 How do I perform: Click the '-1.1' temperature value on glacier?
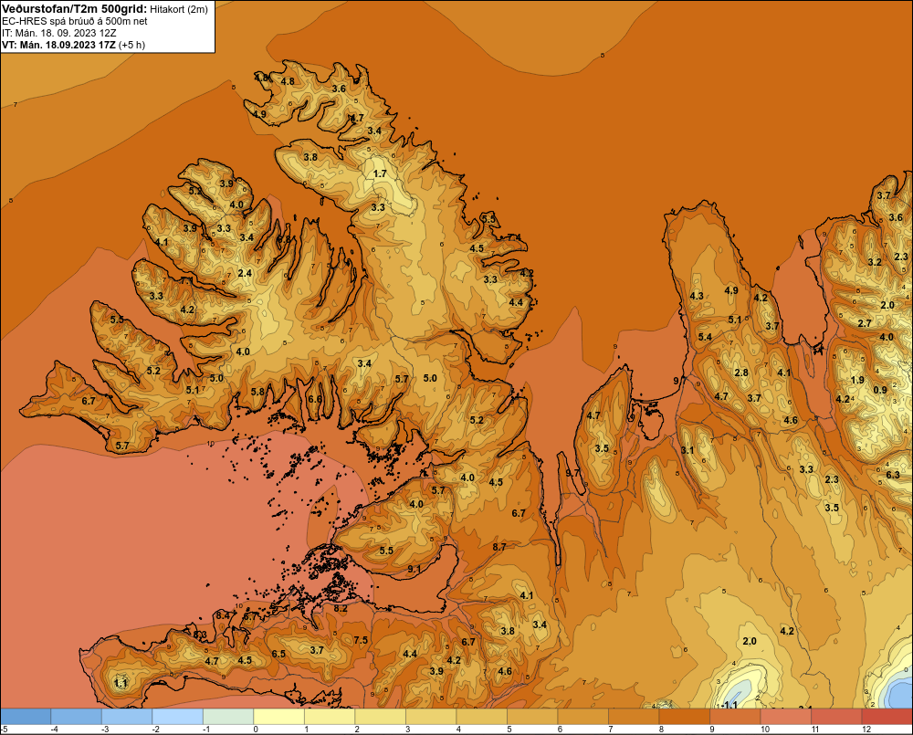729,705
